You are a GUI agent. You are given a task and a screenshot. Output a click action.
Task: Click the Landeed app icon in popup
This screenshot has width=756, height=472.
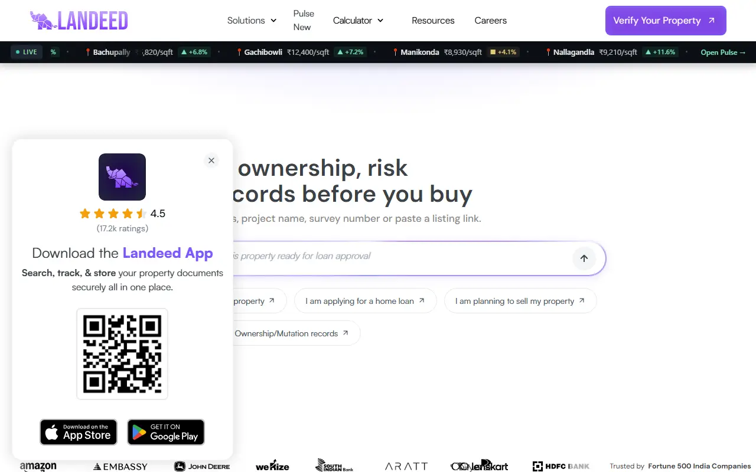pyautogui.click(x=122, y=177)
